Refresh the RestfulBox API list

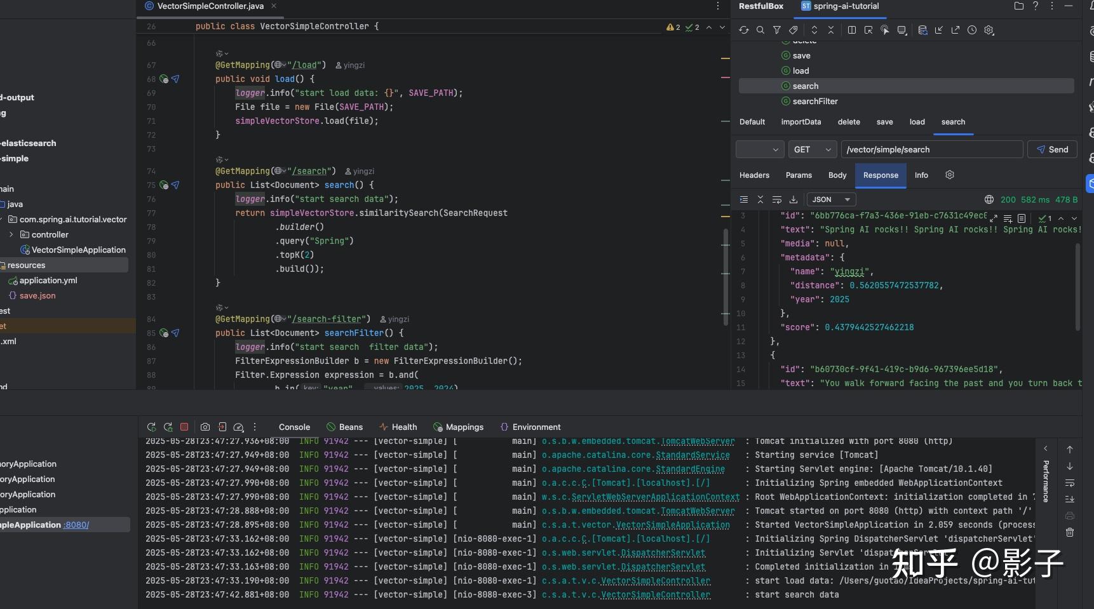(743, 30)
